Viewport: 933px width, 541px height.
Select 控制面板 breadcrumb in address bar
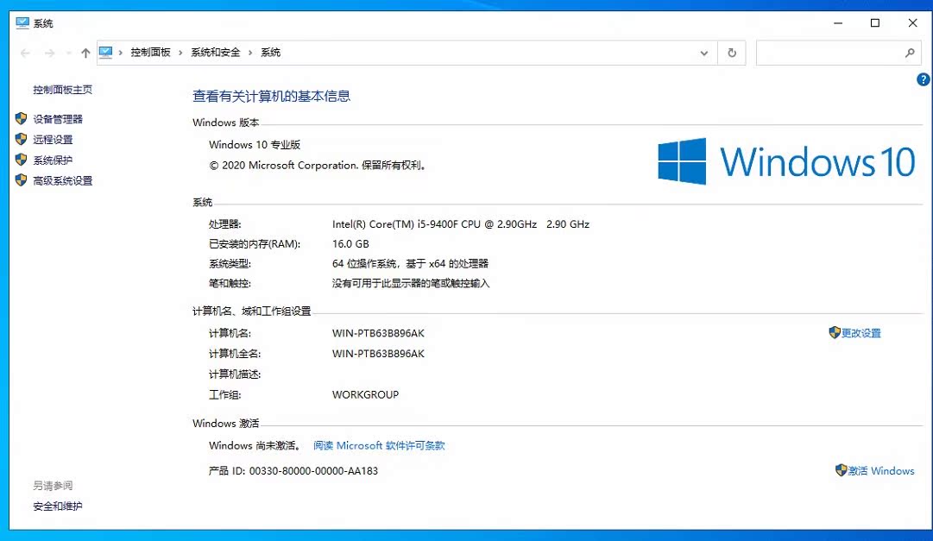point(150,53)
